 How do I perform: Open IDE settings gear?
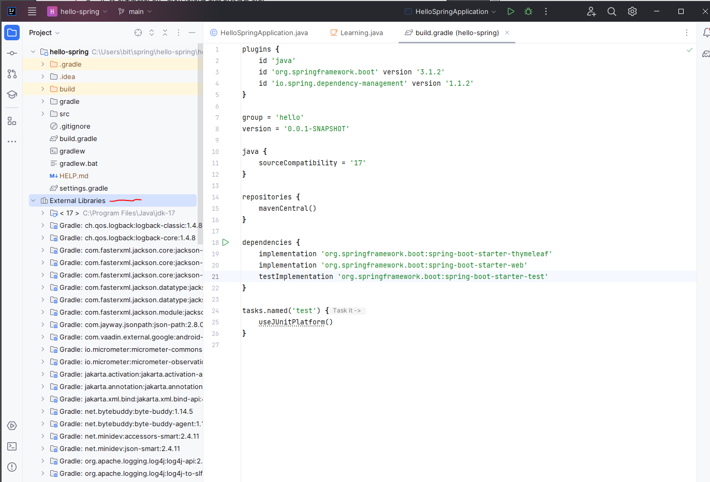click(632, 11)
